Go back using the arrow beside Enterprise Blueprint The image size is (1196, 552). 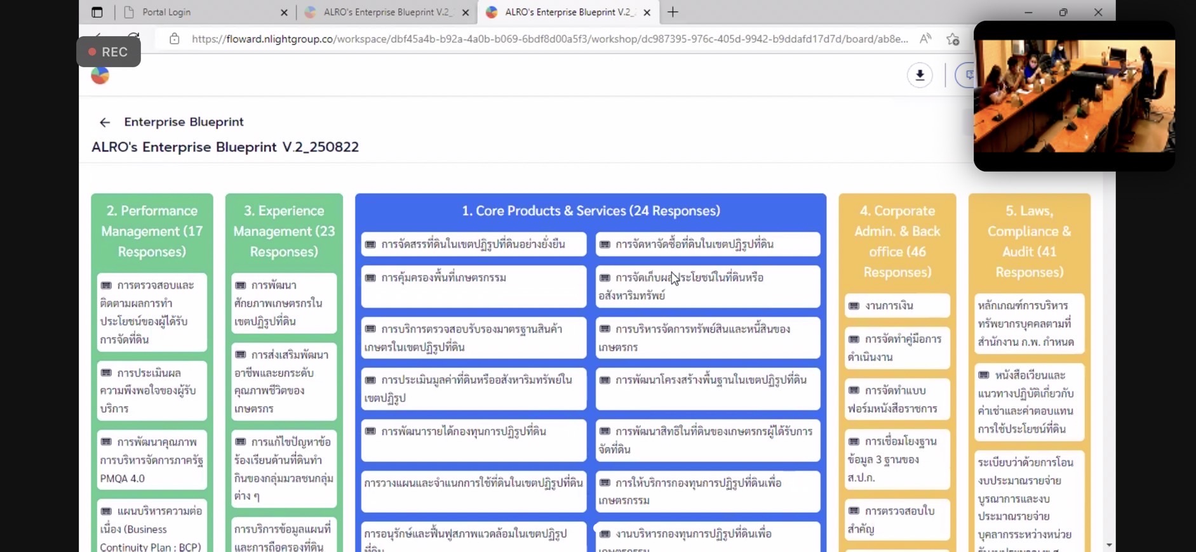105,122
